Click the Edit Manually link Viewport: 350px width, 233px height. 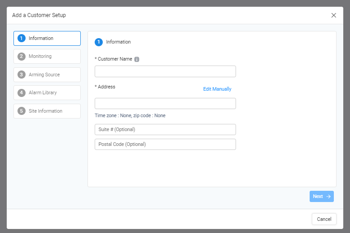click(x=217, y=89)
